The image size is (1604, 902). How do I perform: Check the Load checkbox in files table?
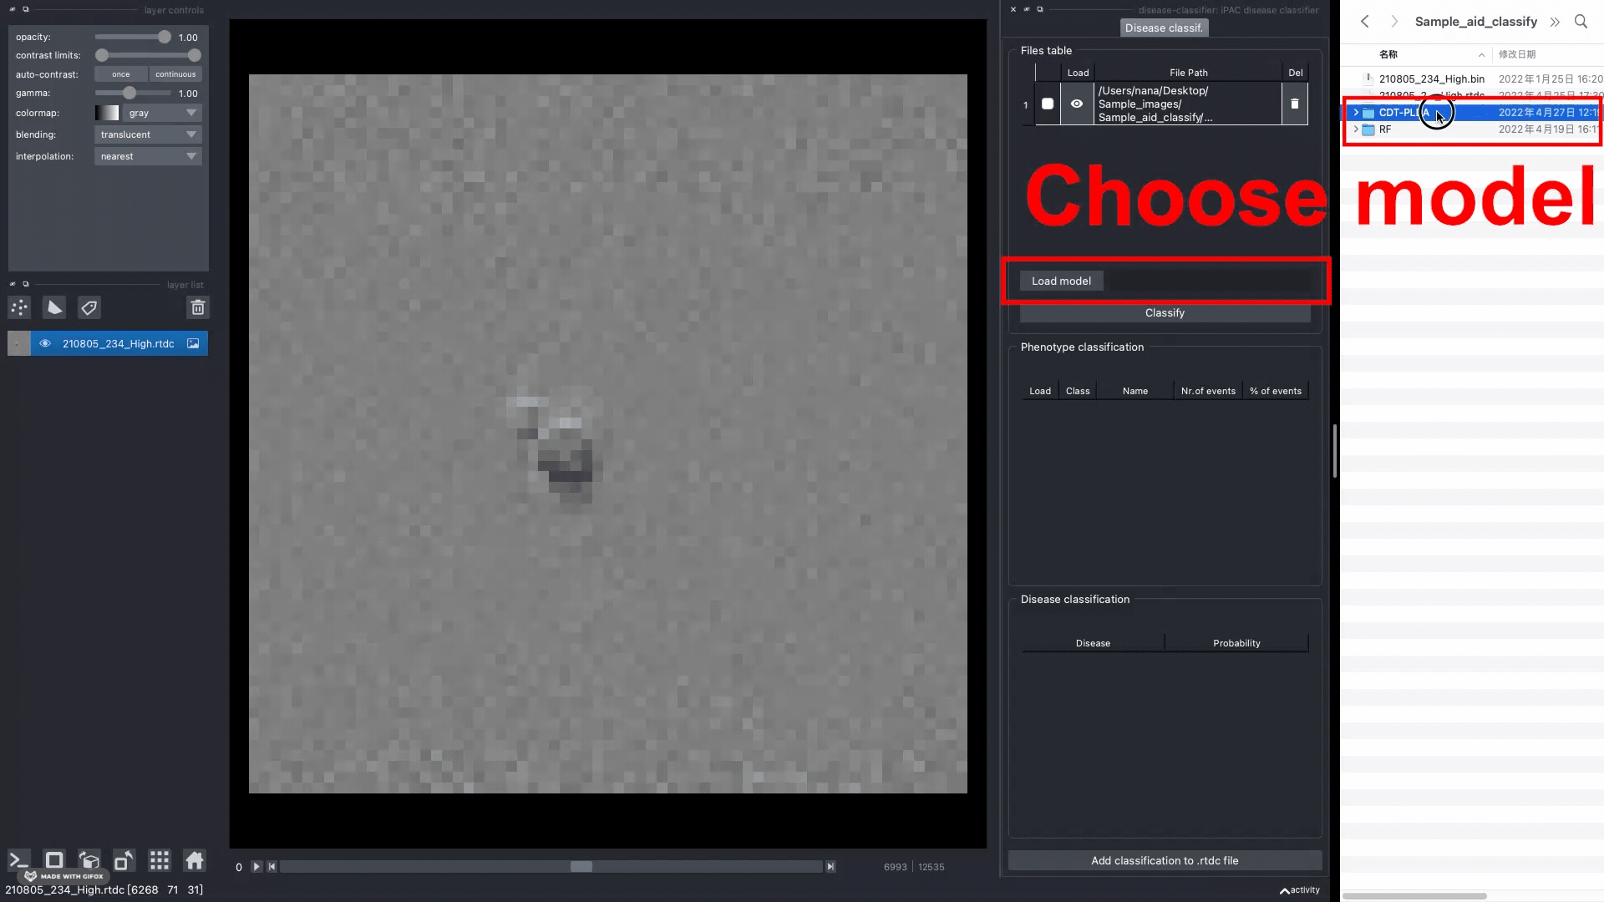tap(1047, 104)
